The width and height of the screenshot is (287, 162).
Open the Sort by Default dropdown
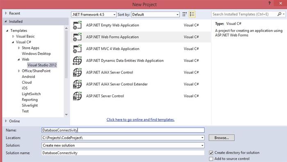155,14
